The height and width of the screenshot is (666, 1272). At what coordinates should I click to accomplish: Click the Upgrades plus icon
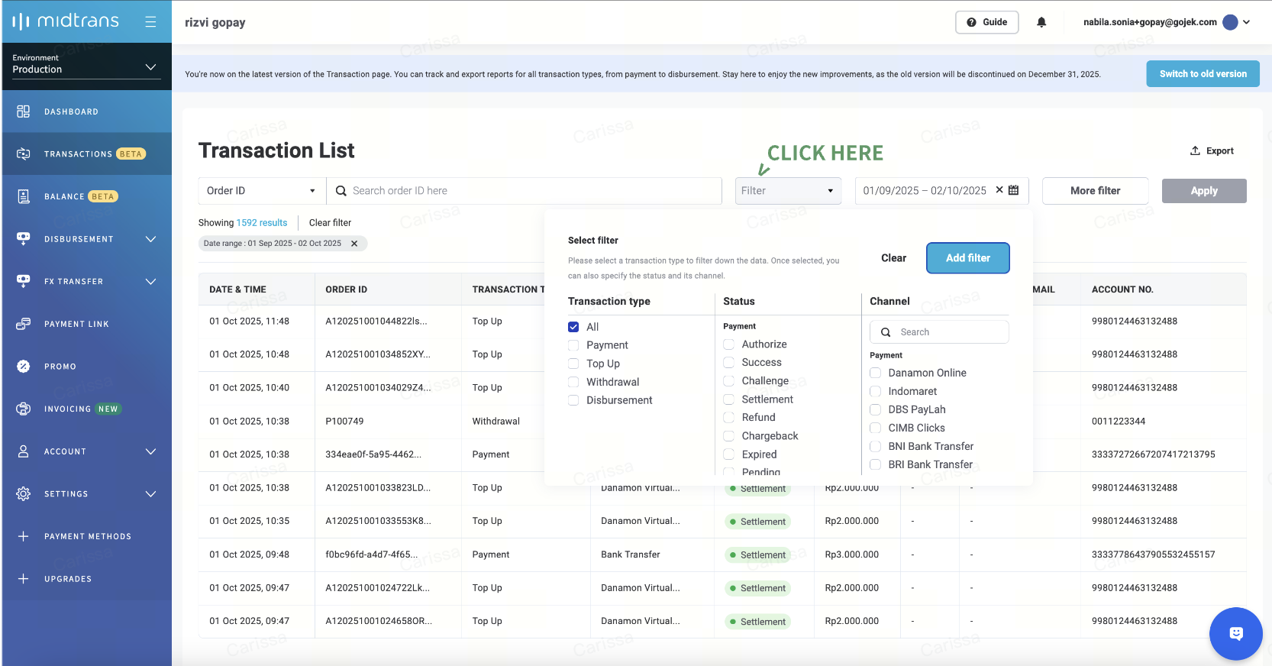[24, 579]
